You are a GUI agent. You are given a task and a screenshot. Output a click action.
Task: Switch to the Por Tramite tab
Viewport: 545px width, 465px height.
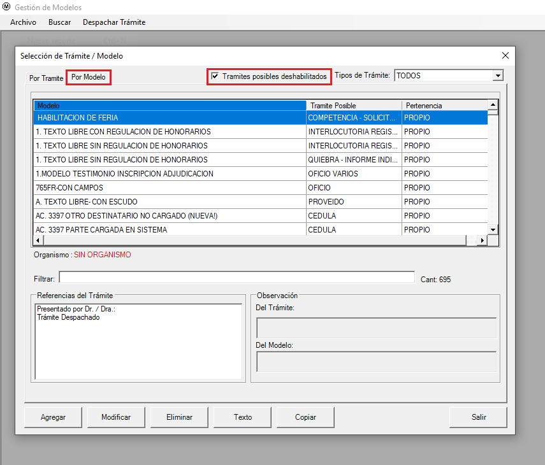pyautogui.click(x=47, y=78)
